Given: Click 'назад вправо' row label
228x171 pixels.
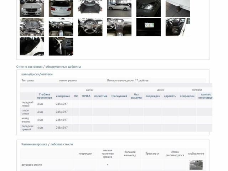Looking at the screenshot, I should (x=26, y=120).
